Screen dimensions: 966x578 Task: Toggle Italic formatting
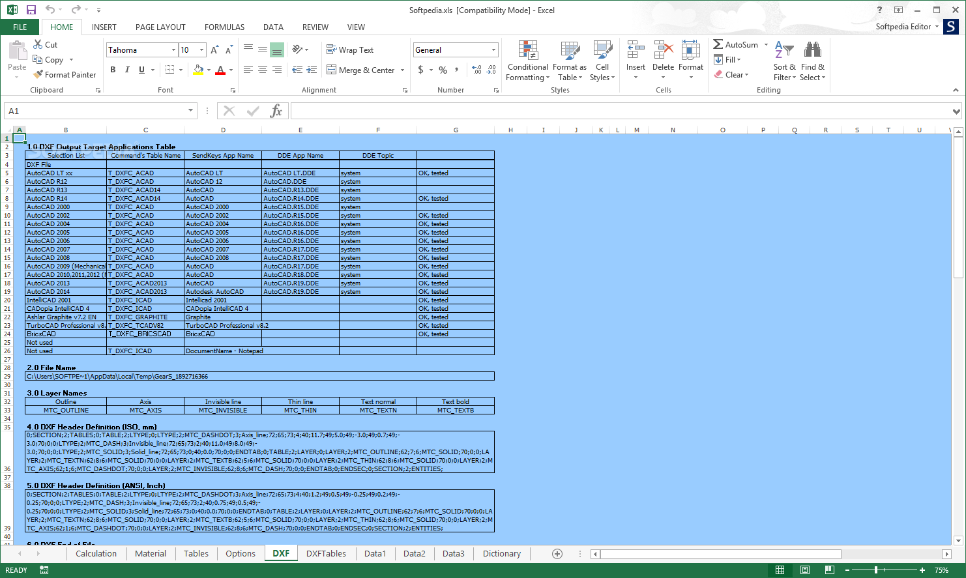(127, 70)
